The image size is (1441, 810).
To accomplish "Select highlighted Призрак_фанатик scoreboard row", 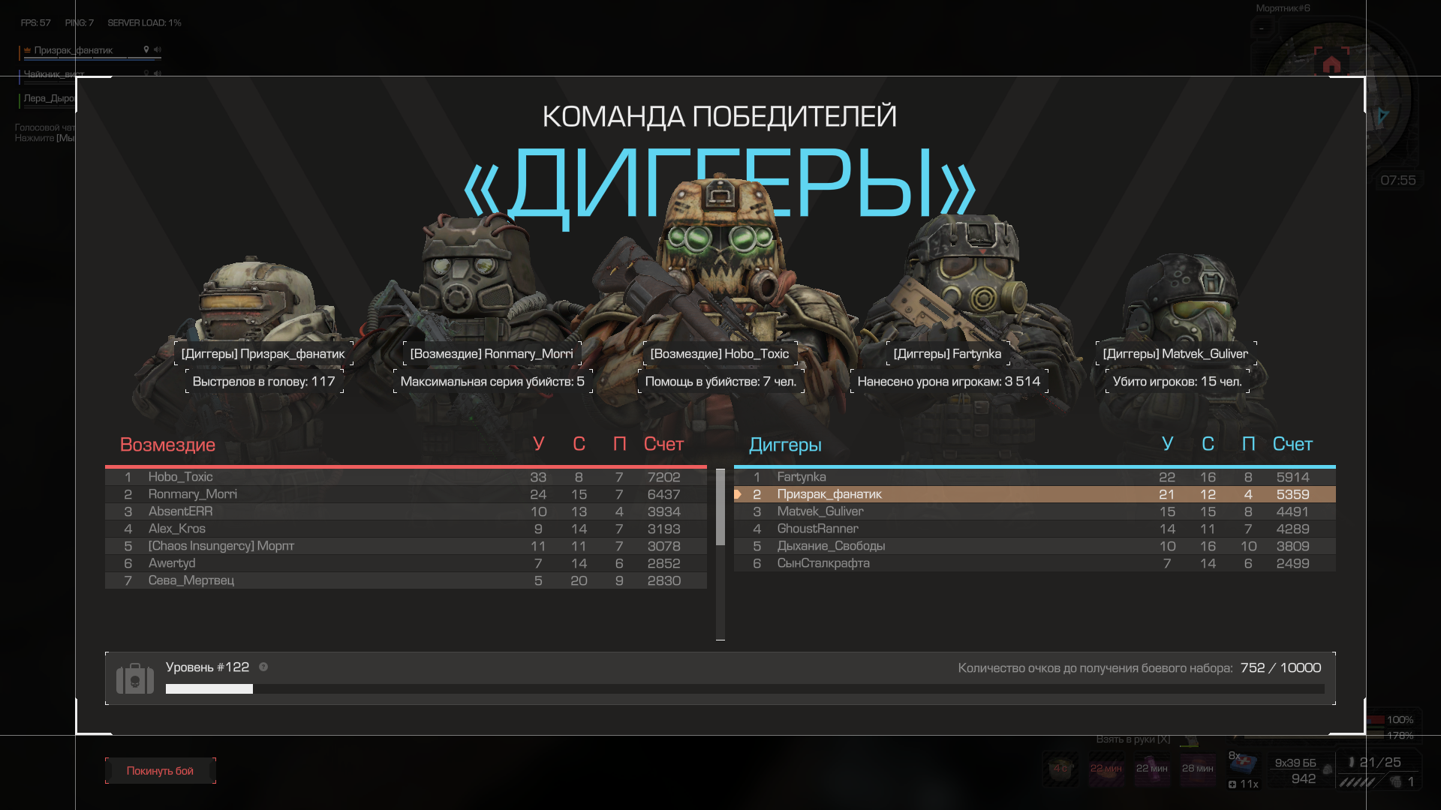I will pyautogui.click(x=1034, y=494).
